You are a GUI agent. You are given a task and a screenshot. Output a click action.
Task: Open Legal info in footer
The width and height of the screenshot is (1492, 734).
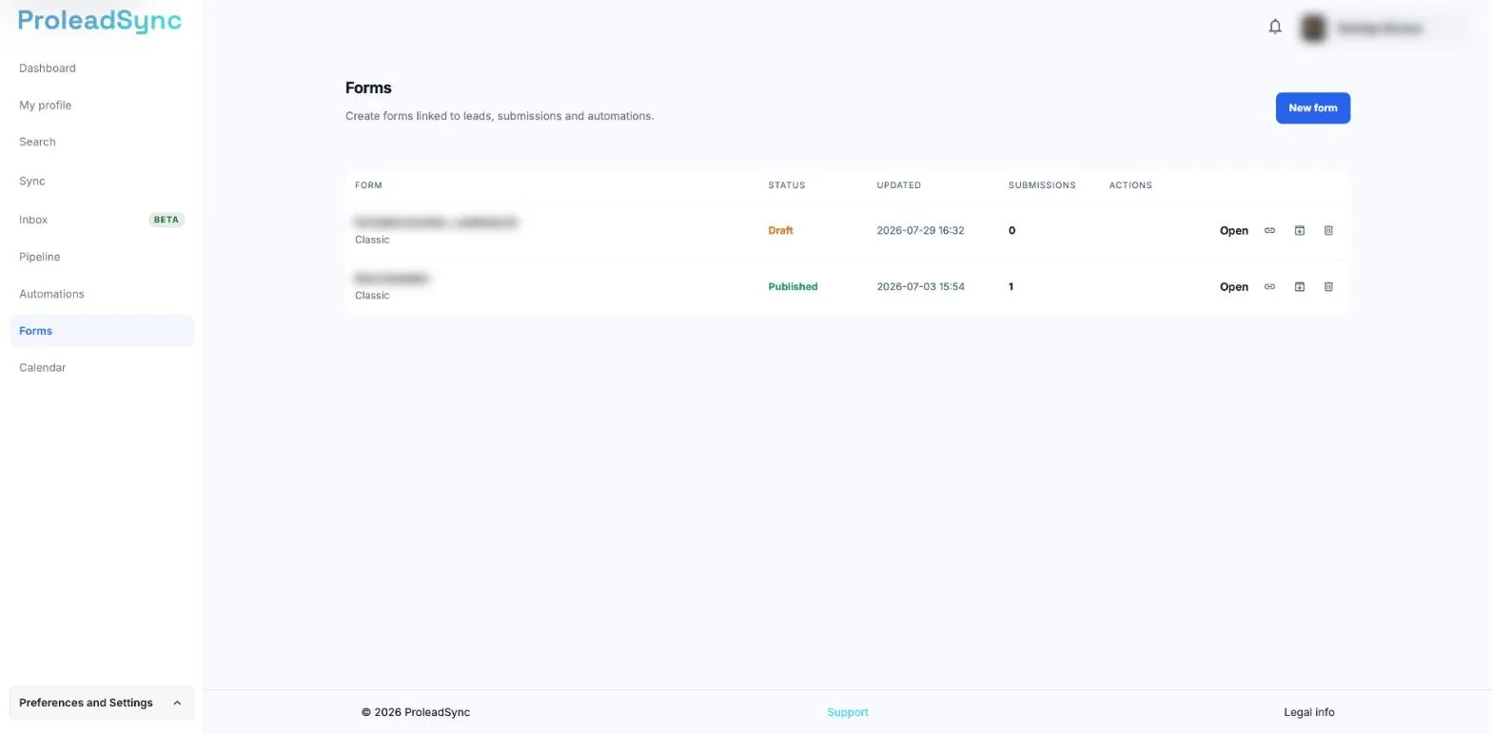coord(1308,713)
